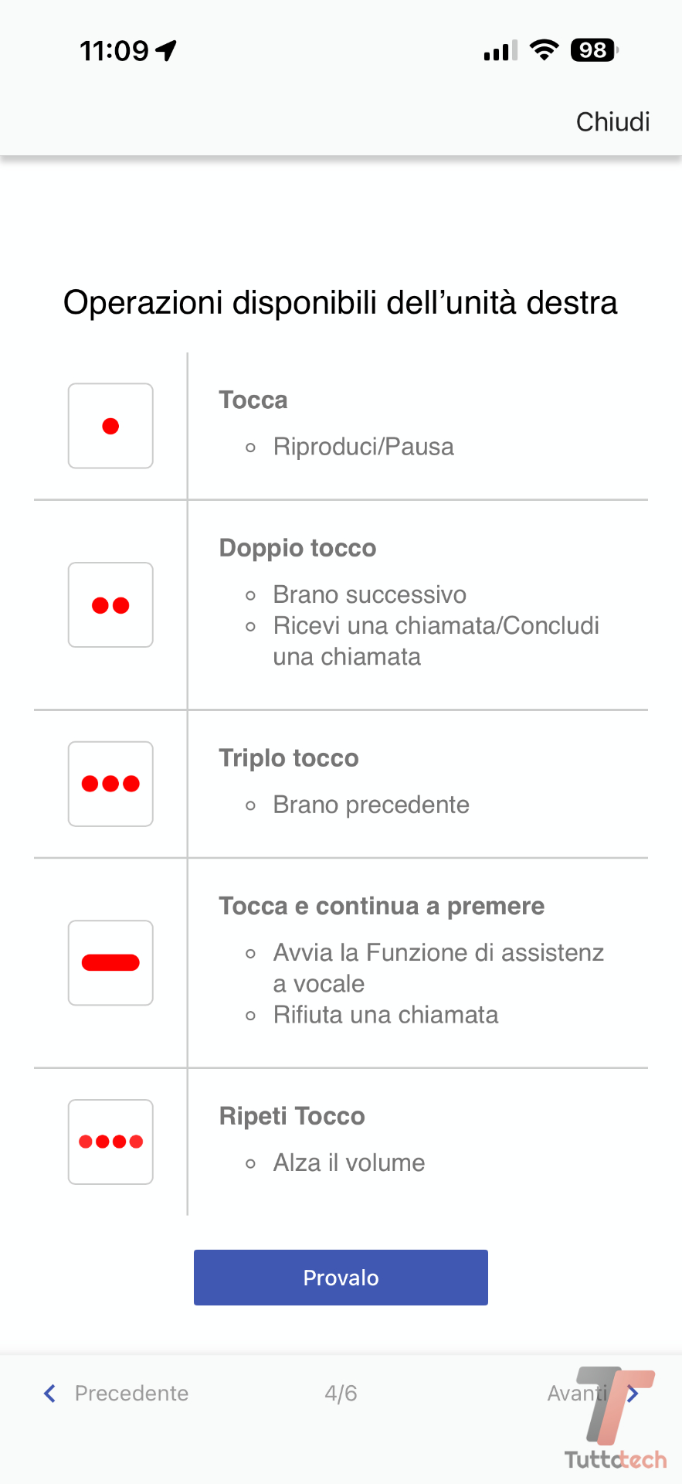Select the Brano successivo entry

(x=369, y=594)
